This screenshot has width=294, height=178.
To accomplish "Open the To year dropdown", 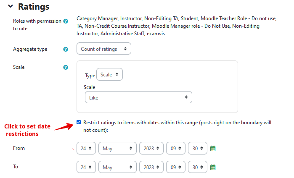I will 151,167.
